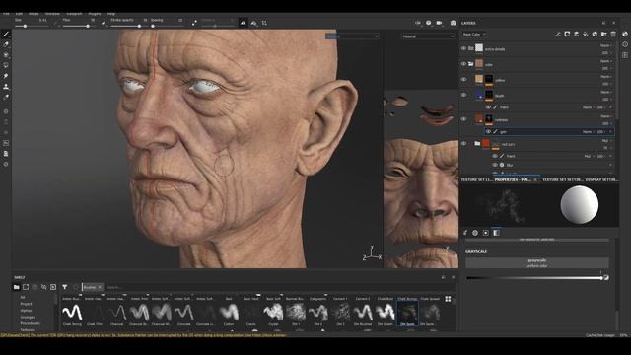
Task: Open the highlighted left viewport dropdown
Action: pos(352,36)
